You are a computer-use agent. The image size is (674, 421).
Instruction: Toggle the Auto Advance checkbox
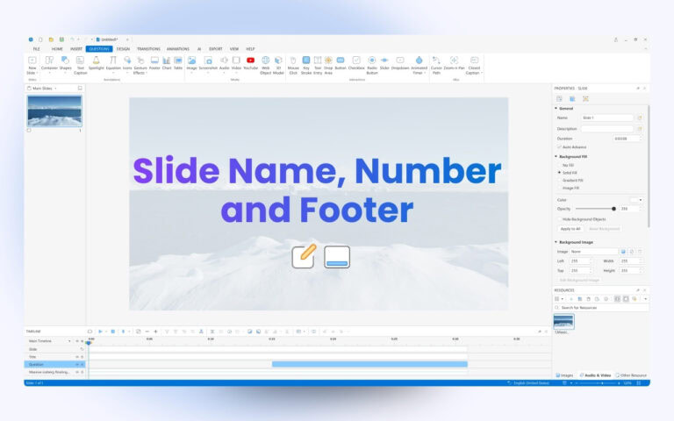point(559,147)
